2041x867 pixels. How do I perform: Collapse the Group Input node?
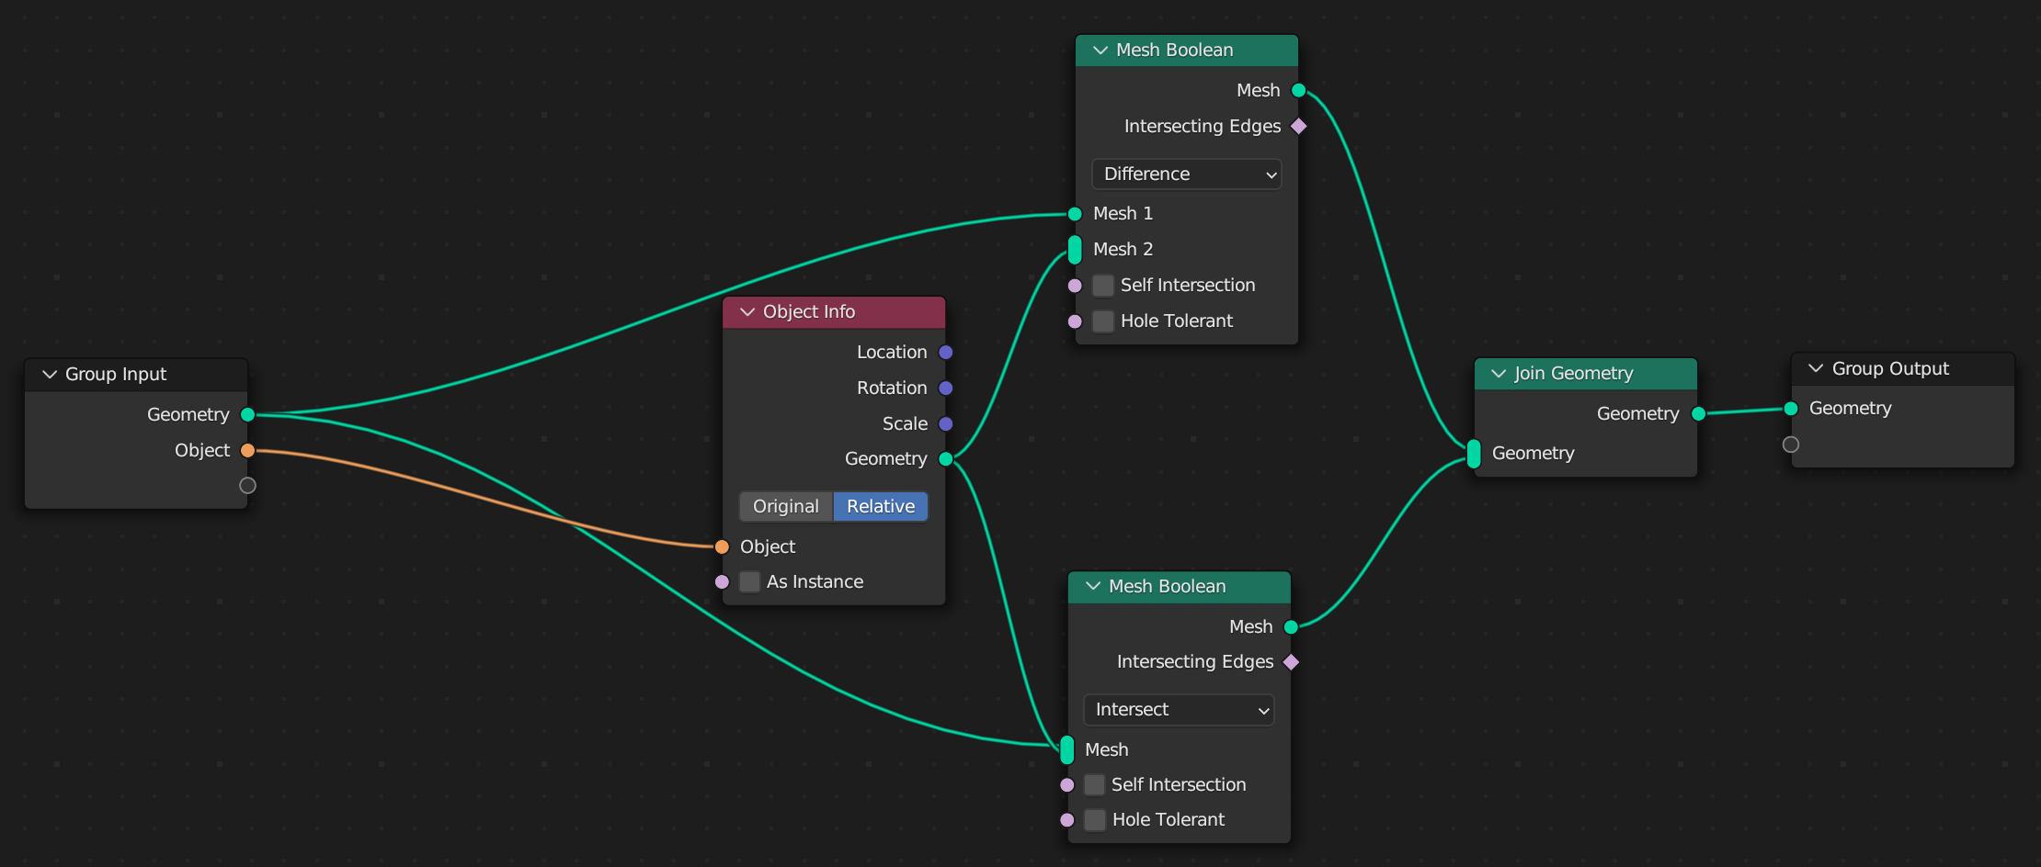click(50, 375)
